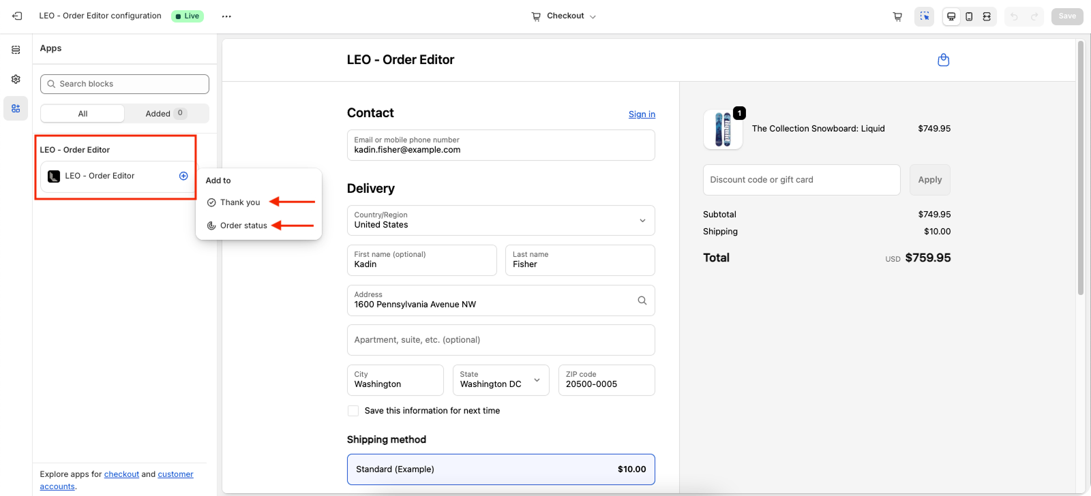Select the Apps sidebar icon

pyautogui.click(x=16, y=108)
